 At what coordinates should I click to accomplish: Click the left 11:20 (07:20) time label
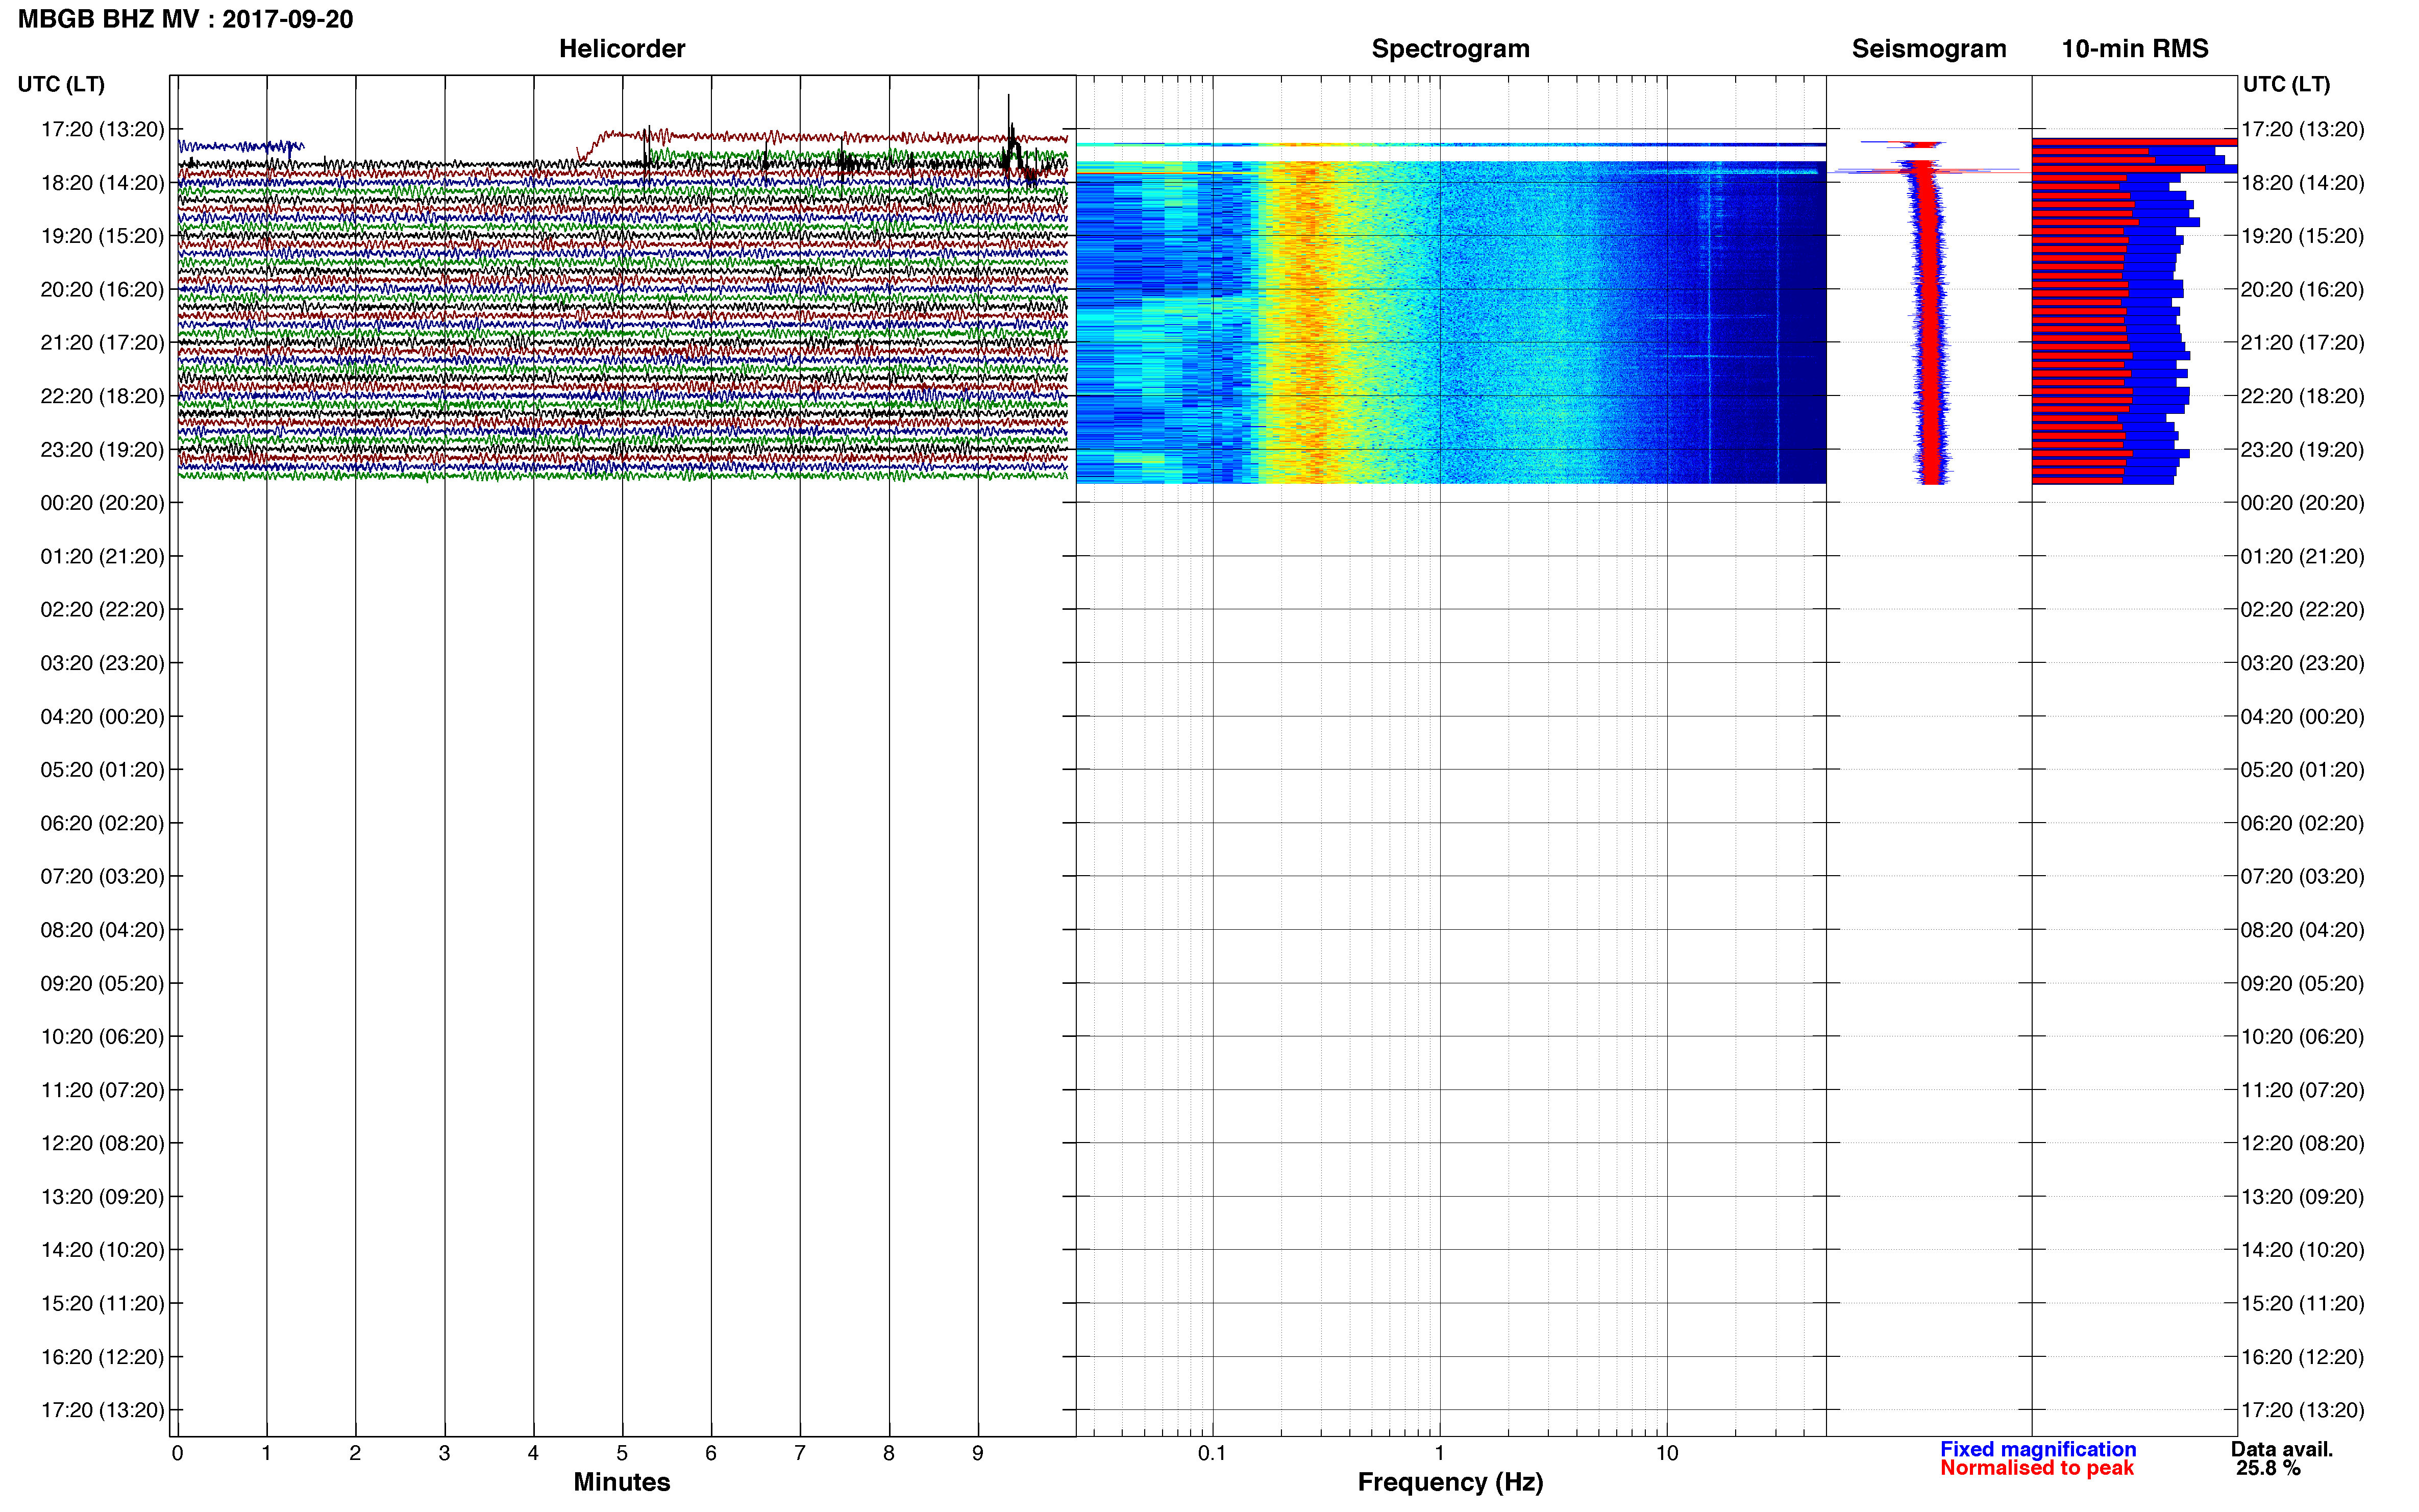[103, 1090]
